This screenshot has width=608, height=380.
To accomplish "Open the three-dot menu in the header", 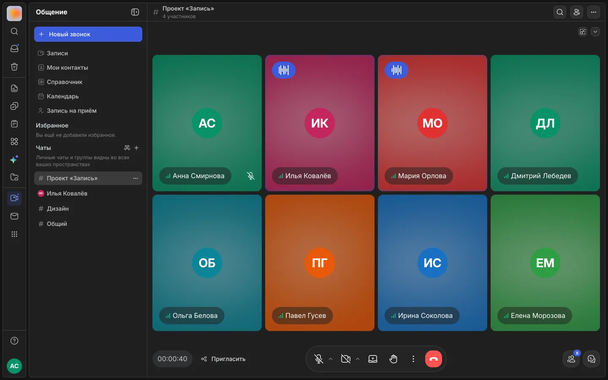I will tap(594, 12).
